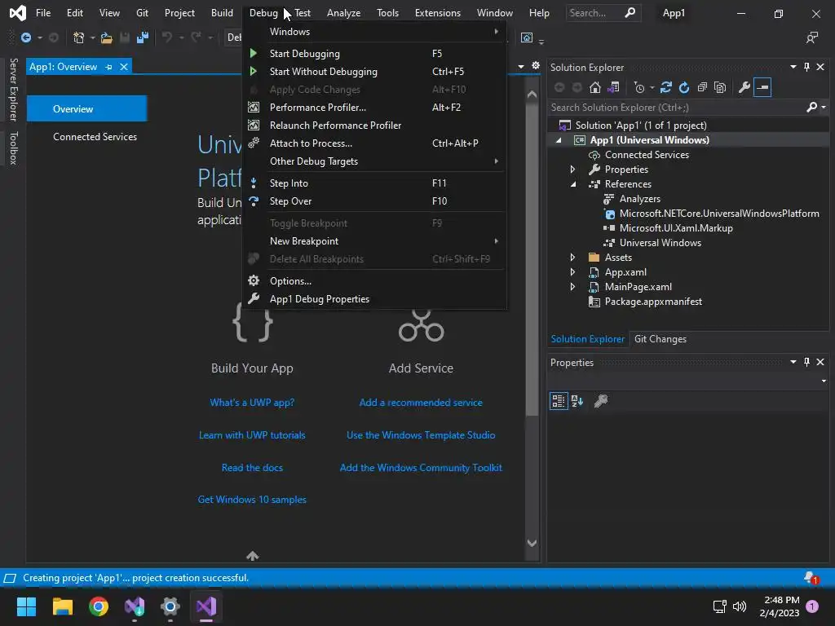Image resolution: width=835 pixels, height=626 pixels.
Task: Click Add a recommended service link
Action: point(421,403)
